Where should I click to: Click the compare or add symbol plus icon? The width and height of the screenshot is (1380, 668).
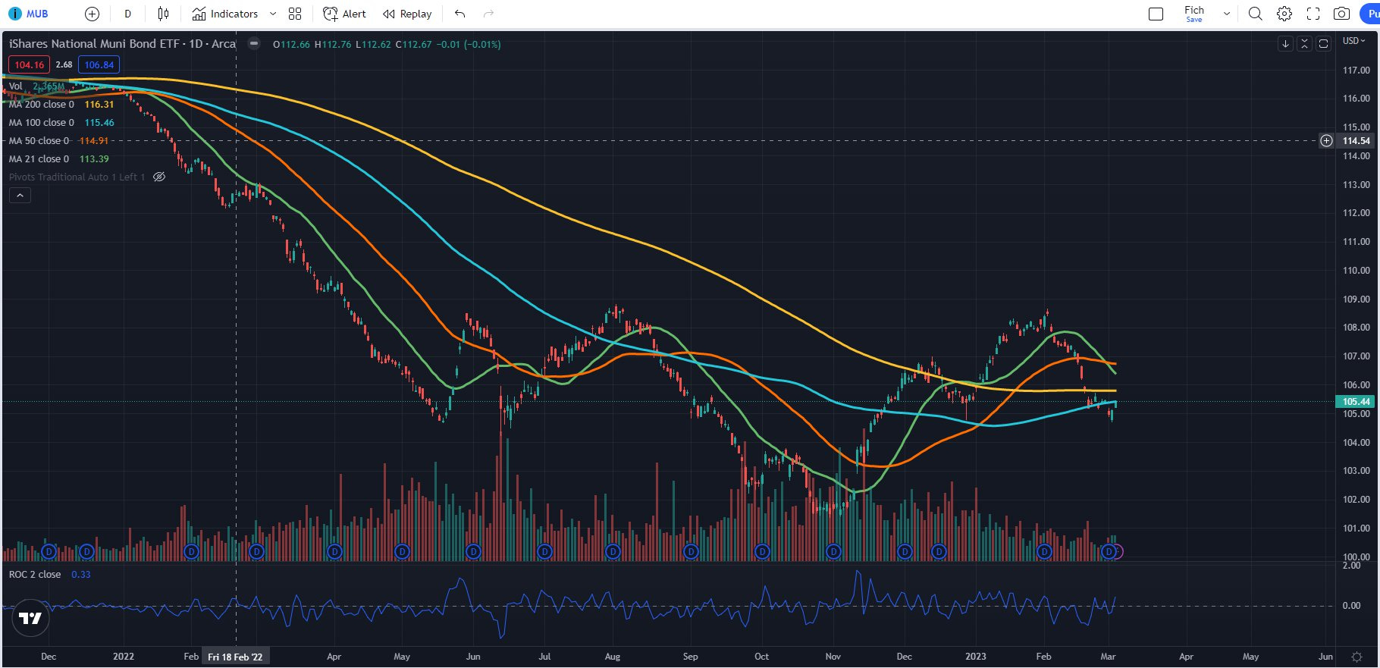92,14
